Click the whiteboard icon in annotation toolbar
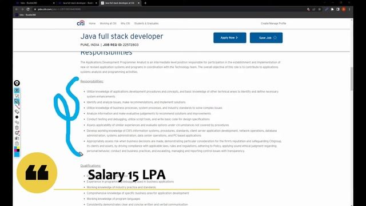 pos(17,138)
